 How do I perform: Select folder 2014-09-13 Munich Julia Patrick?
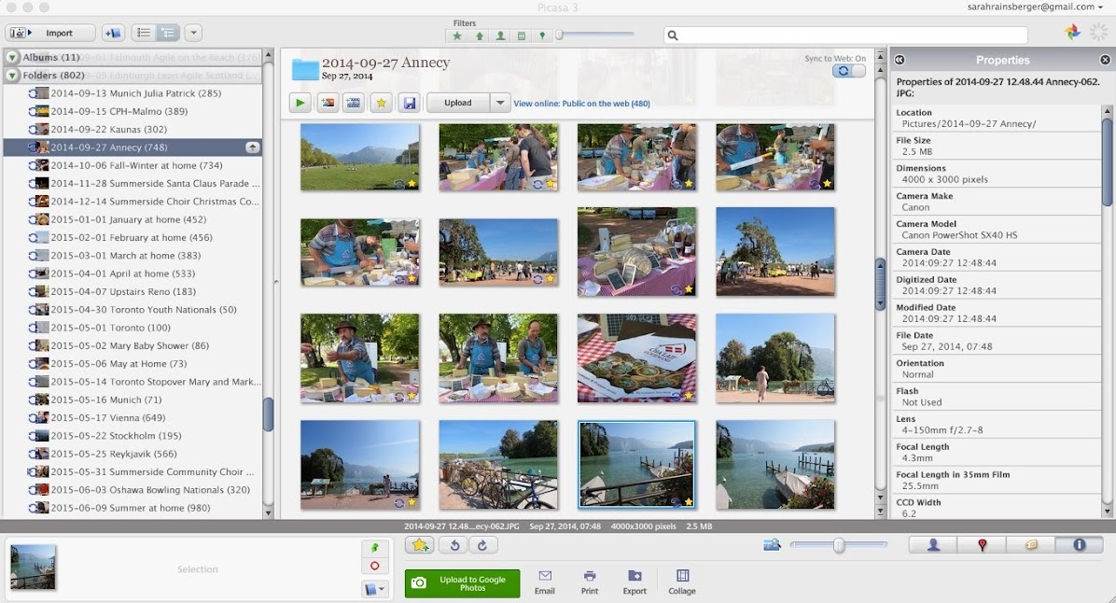[135, 93]
